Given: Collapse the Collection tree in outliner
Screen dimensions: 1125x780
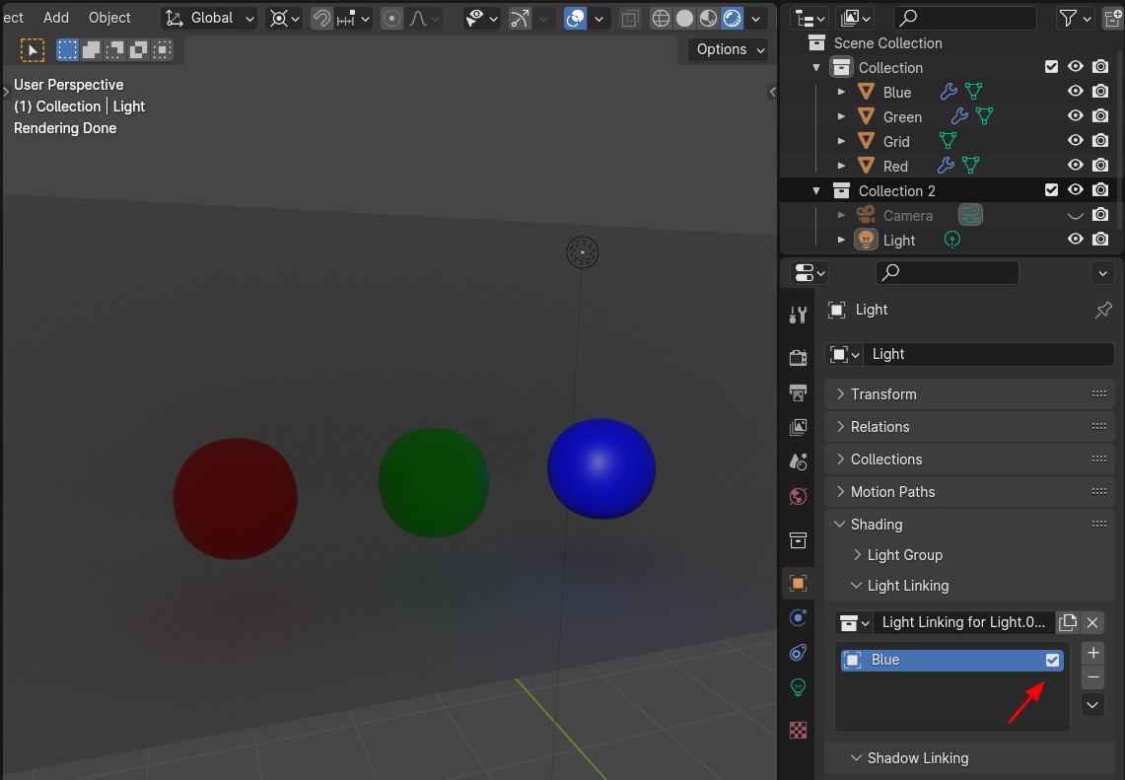Looking at the screenshot, I should tap(815, 67).
